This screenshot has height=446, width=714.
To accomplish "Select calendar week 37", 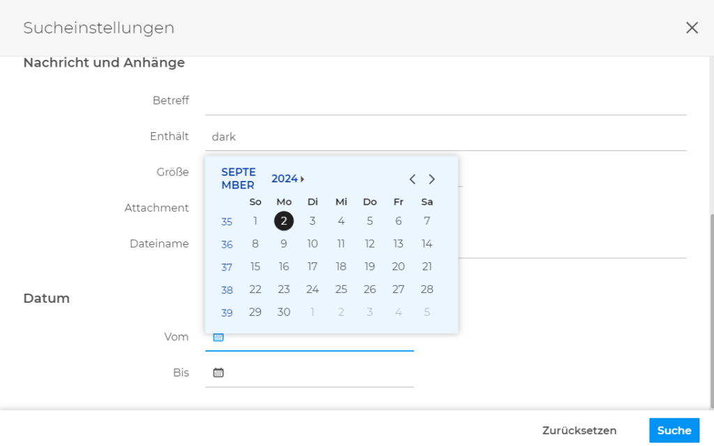I will coord(227,267).
